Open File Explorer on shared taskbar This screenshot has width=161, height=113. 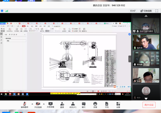pyautogui.click(x=6, y=94)
